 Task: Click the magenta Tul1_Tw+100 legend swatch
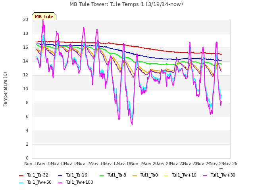point(60,182)
